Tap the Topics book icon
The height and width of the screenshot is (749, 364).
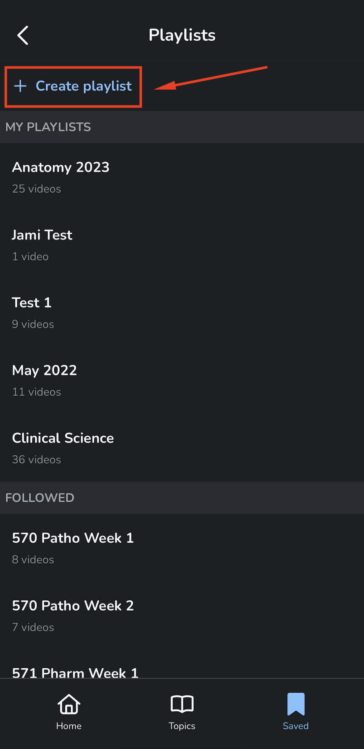[182, 704]
